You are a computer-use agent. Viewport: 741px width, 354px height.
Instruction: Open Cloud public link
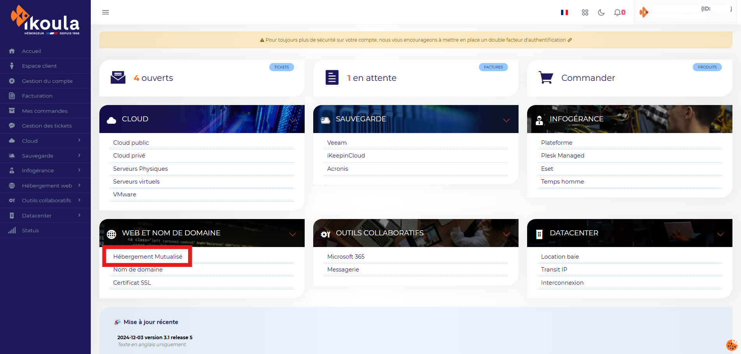(131, 143)
